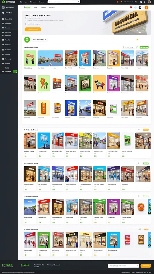Screen dimensions: 154x274
Task: Select the first radio option in the banner
Action: pos(25,18)
